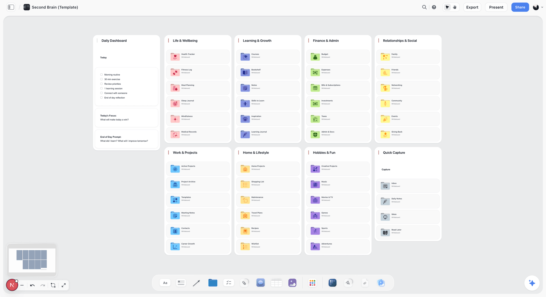
Task: Click the Second Brain (Template) title
Action: (x=55, y=7)
